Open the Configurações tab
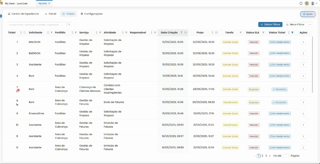Screen dimensions: 320x164 92,14
